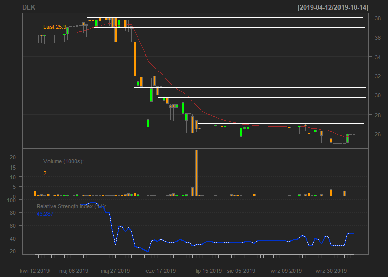
Task: Click the RSI axis label 80
Action: click(12, 213)
